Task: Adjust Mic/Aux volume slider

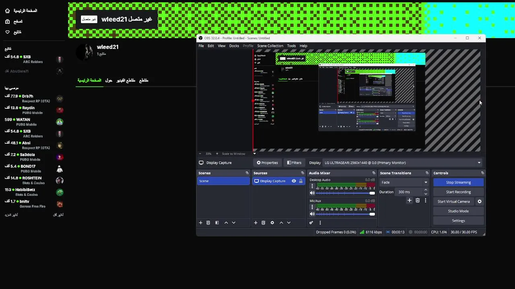Action: (346, 214)
